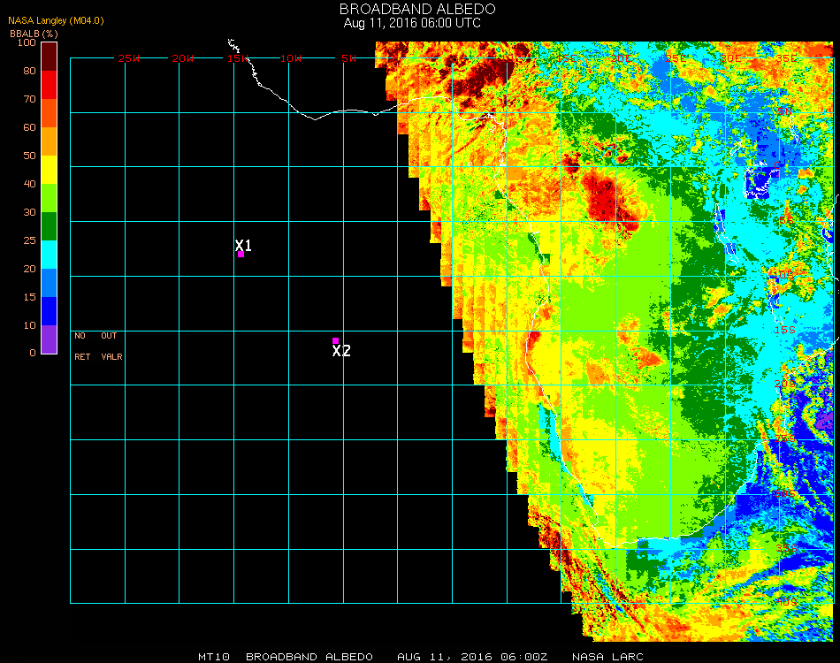Image resolution: width=840 pixels, height=663 pixels.
Task: Pick the cyan 20-25% colorbar band
Action: pos(50,255)
